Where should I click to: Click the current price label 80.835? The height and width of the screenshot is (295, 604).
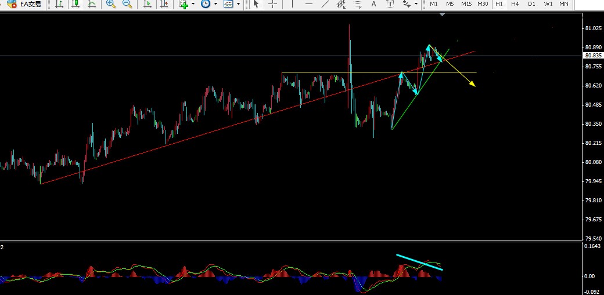[x=593, y=56]
